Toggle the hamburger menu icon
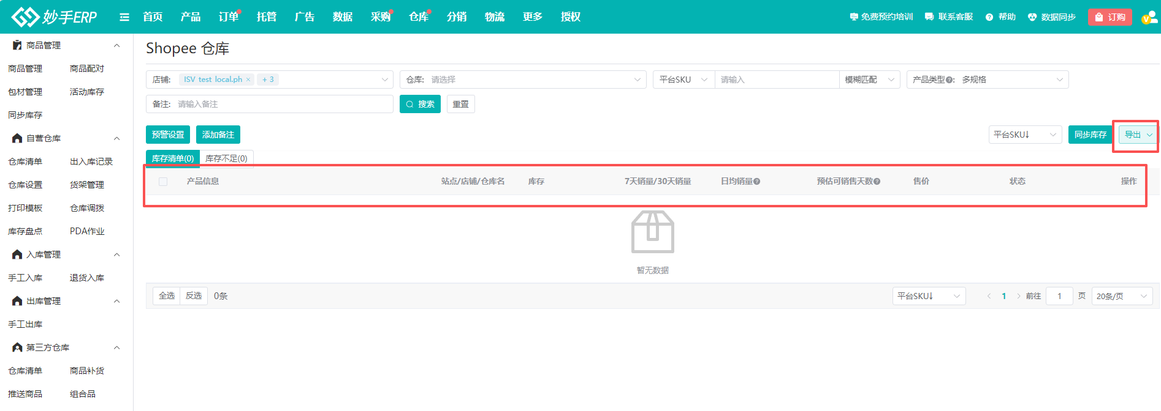This screenshot has height=411, width=1161. (124, 17)
